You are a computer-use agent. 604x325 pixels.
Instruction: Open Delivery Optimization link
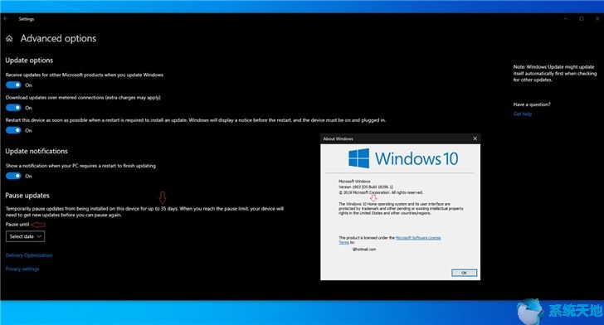(x=29, y=255)
